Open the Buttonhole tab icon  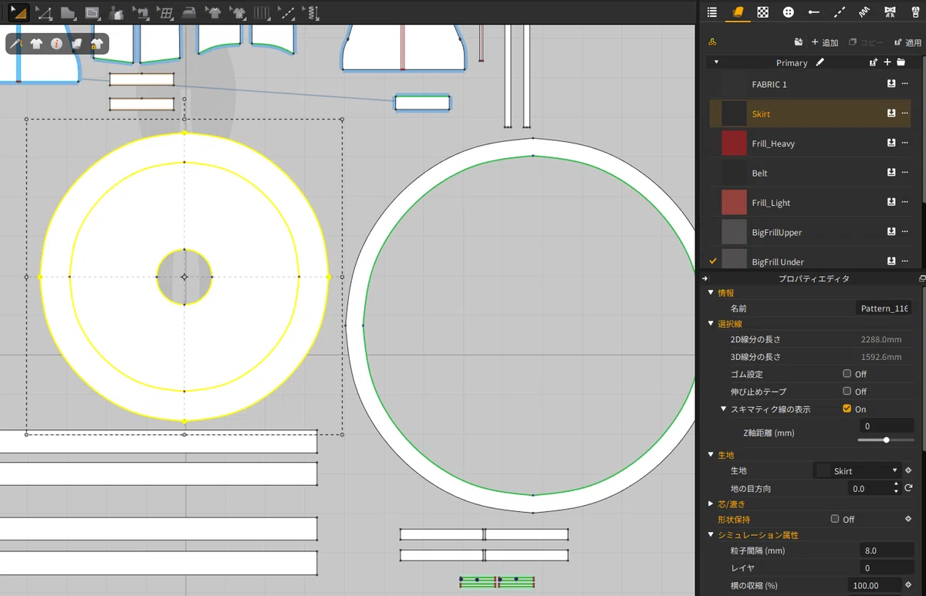pos(813,12)
